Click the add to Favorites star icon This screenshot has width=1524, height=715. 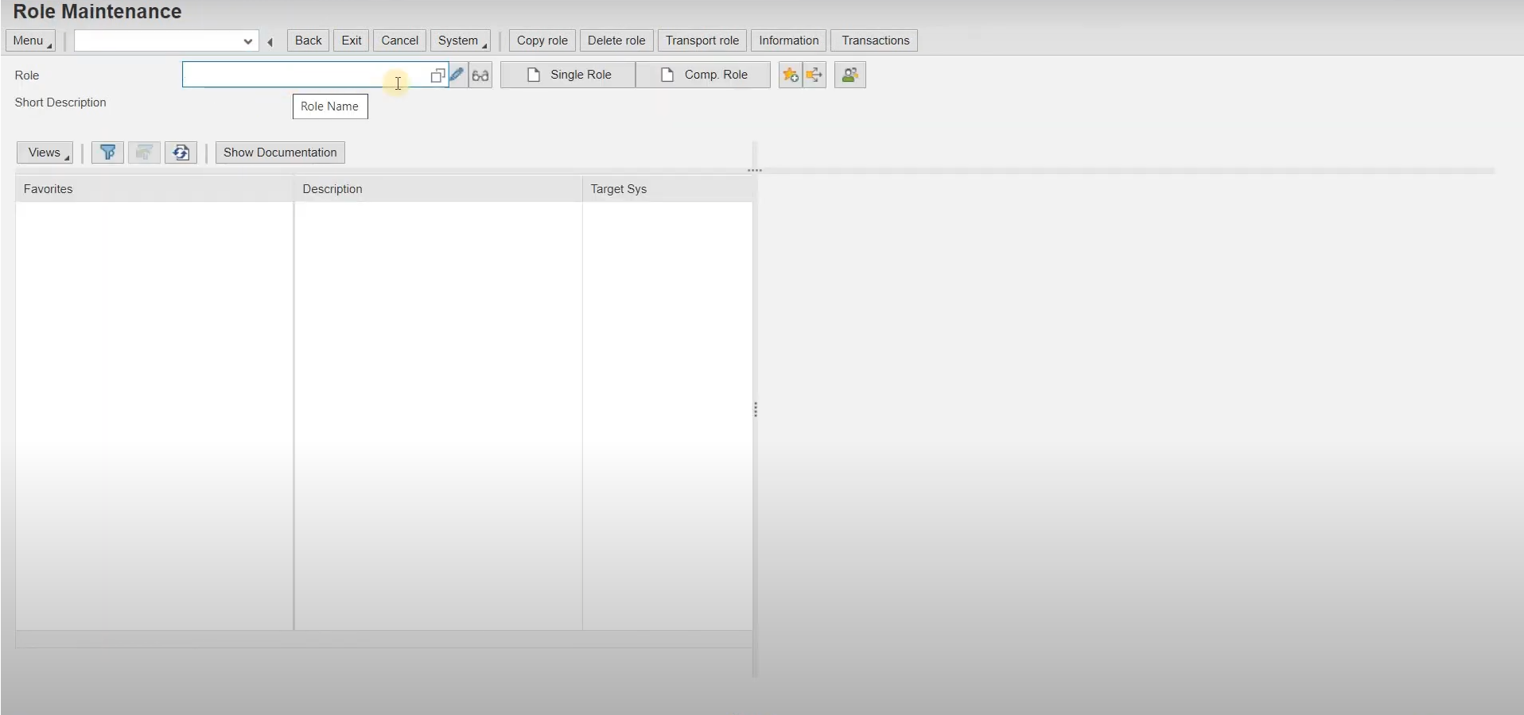(x=788, y=74)
